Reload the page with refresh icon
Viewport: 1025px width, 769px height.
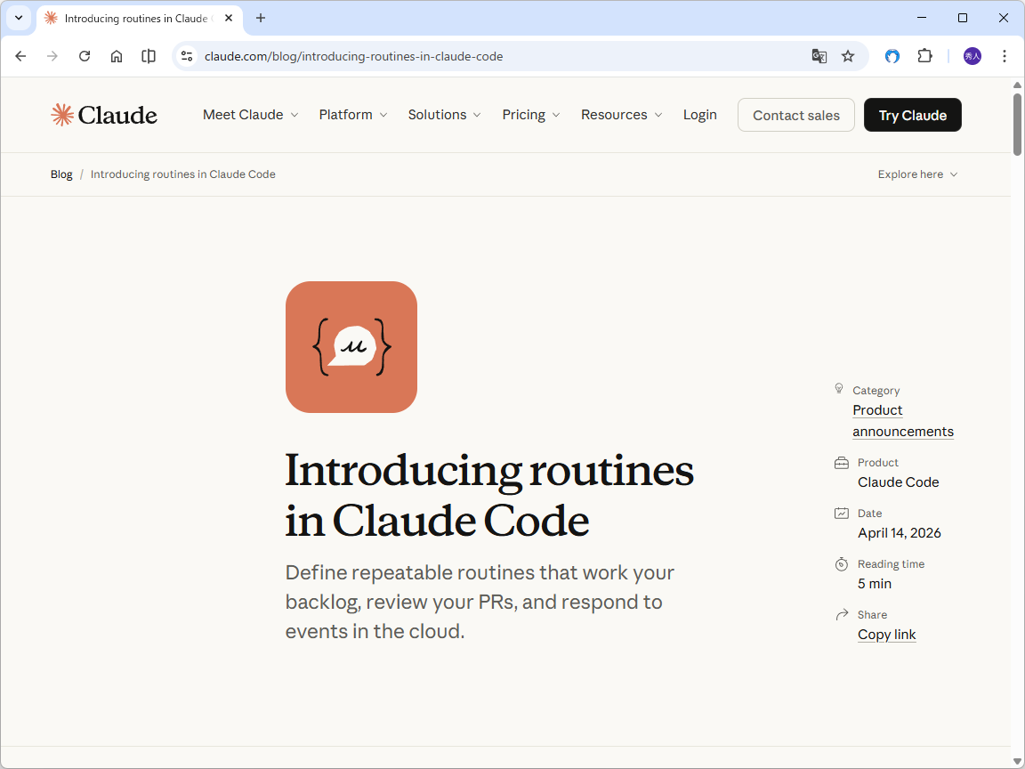pyautogui.click(x=85, y=56)
